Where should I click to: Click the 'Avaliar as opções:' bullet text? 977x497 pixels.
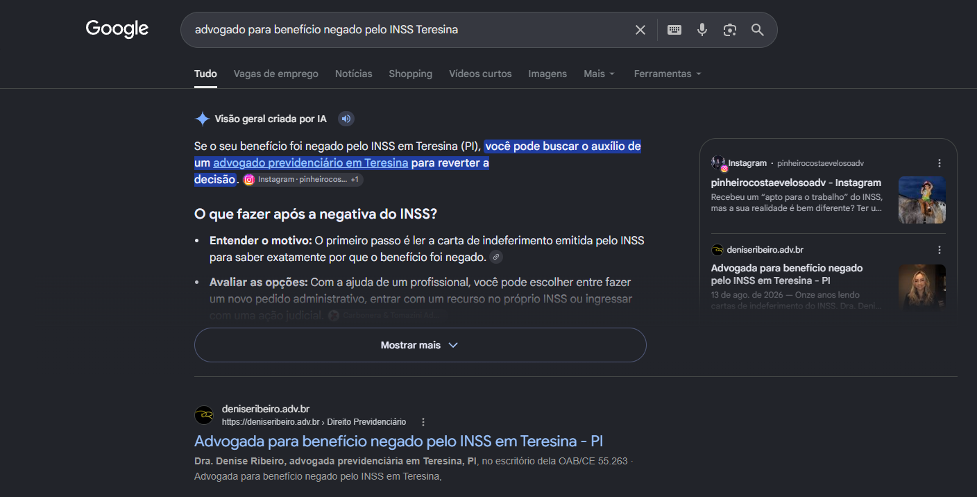tap(259, 283)
